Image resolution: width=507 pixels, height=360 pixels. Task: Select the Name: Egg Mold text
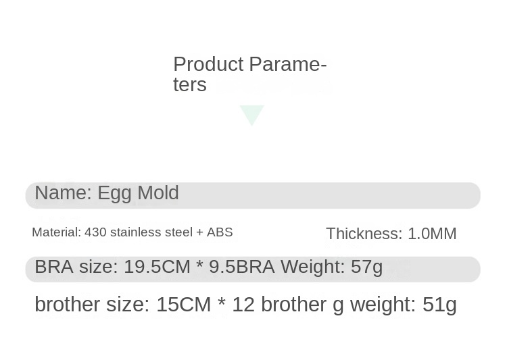(x=107, y=193)
